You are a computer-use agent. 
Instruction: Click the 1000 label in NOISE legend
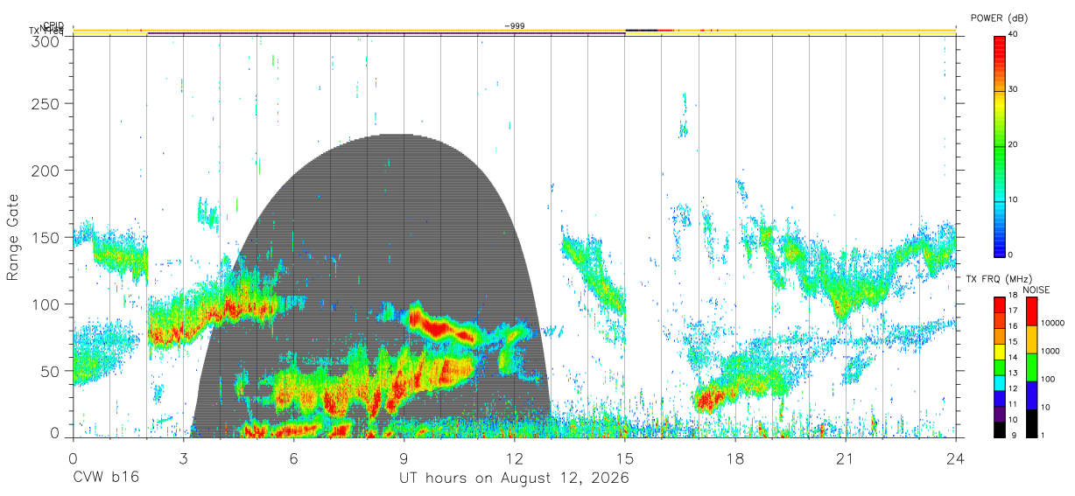pyautogui.click(x=1050, y=351)
